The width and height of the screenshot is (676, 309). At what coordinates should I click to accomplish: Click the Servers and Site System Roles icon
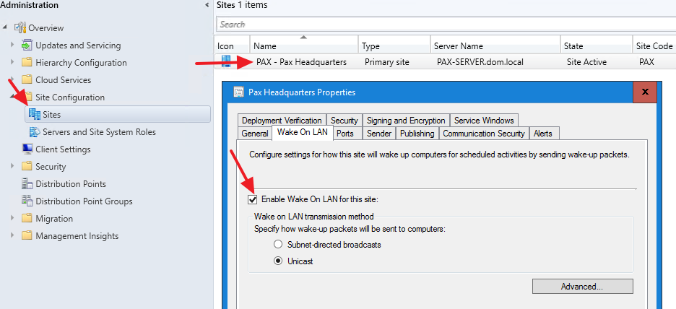[34, 132]
